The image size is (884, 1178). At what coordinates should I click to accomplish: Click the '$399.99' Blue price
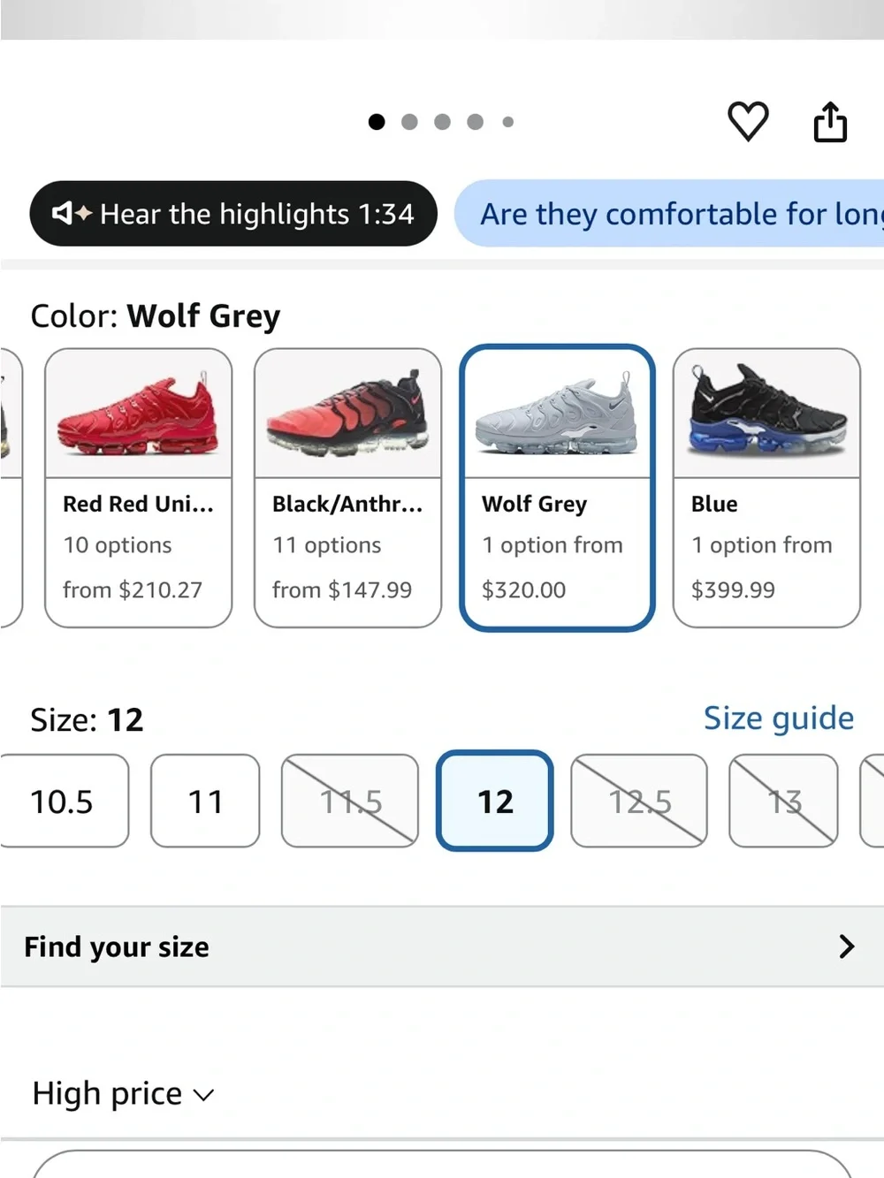point(733,589)
